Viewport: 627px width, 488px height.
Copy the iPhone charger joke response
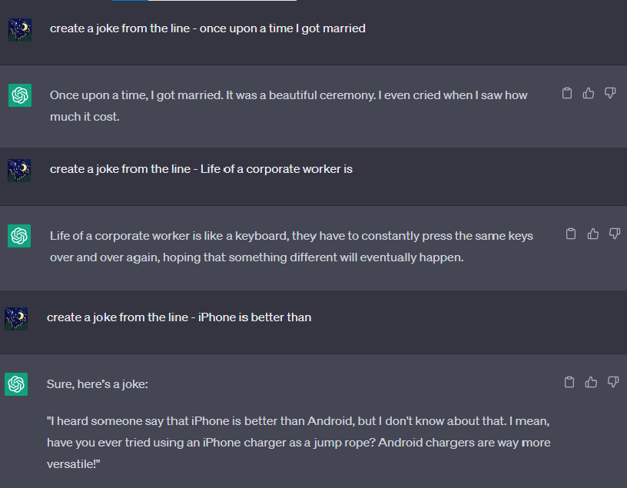pos(569,382)
